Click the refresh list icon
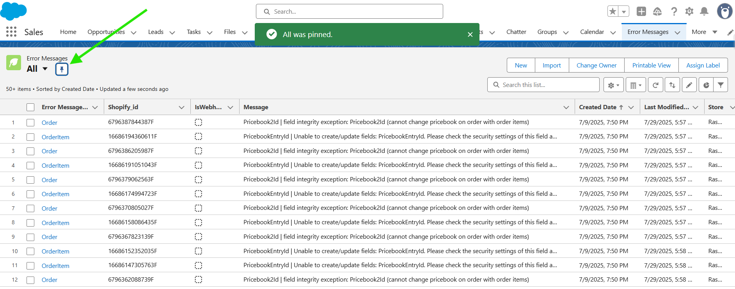Viewport: 735px width, 289px height. click(655, 85)
